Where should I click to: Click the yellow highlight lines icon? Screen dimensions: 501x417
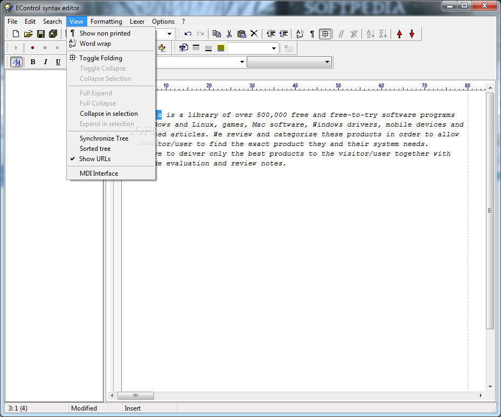221,48
